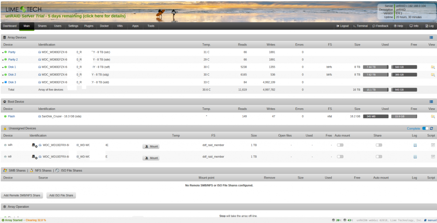437x223 pixels.
Task: Mount the sdh drive
Action: (151, 147)
